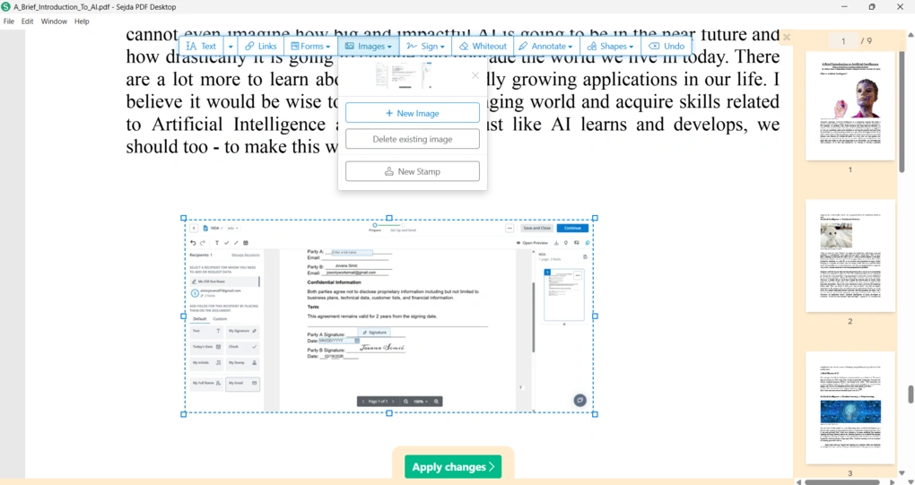Open the Help menu

82,21
